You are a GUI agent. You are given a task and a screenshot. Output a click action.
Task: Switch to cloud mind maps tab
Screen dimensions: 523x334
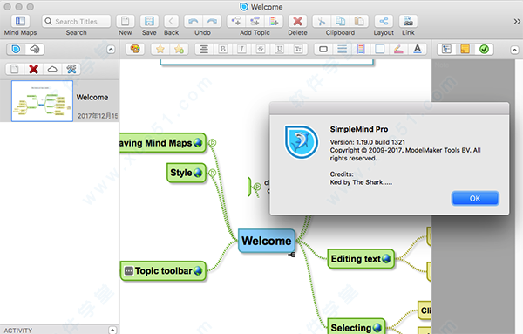[x=34, y=50]
